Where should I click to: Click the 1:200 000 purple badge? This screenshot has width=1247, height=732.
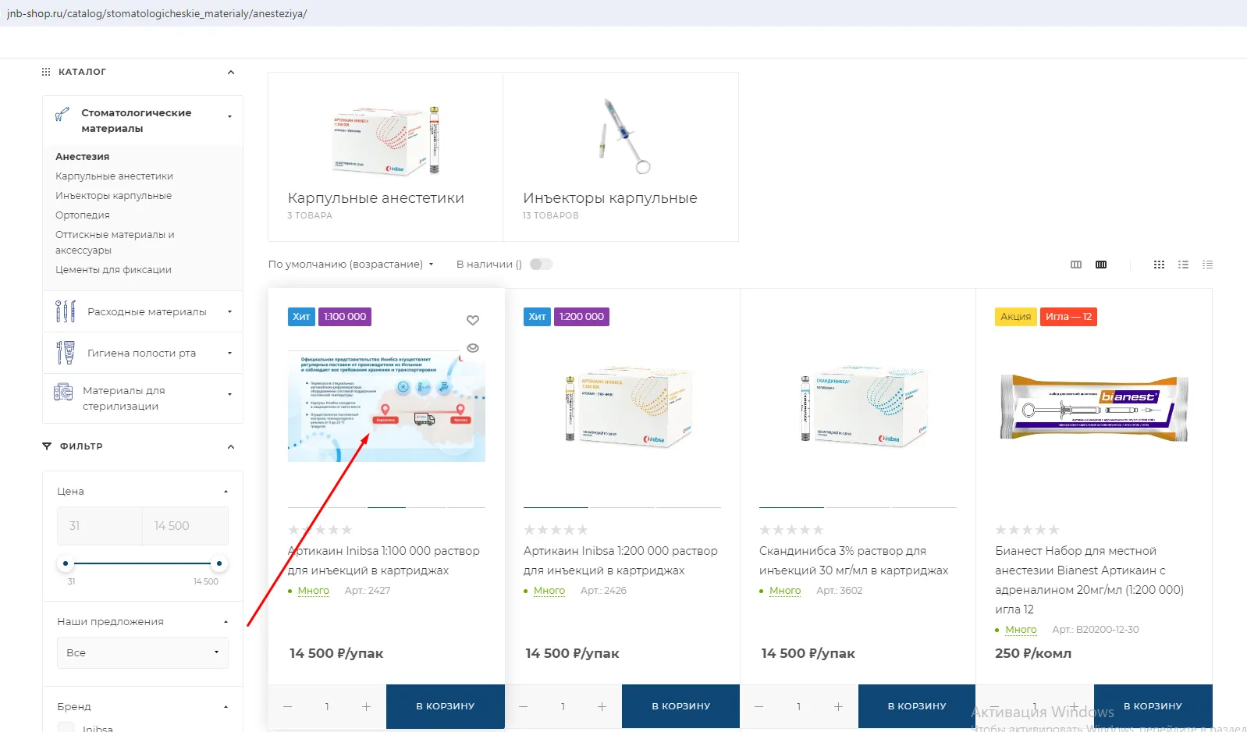click(581, 317)
